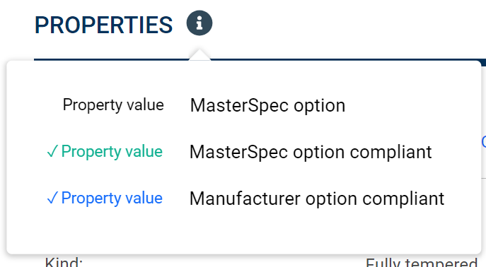Click the tooltip pointer arrow under info icon
This screenshot has width=486, height=267.
199,55
